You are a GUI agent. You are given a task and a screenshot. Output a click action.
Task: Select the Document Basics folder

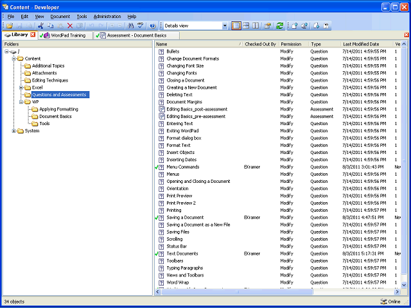[55, 117]
